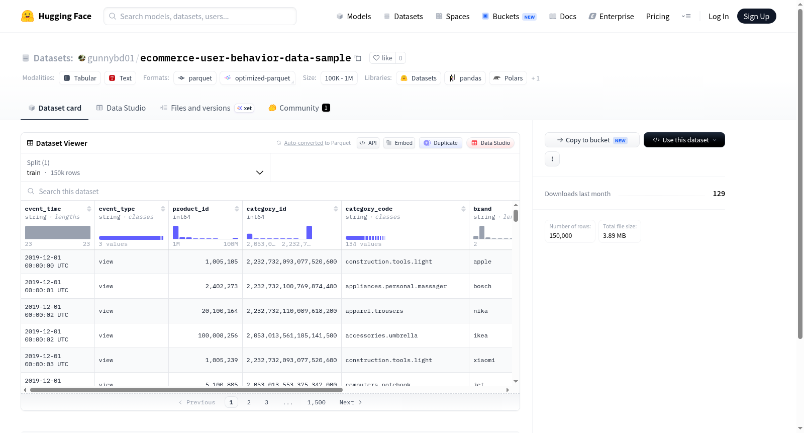Click the xet badge on Files tab
804x433 pixels.
pos(245,108)
